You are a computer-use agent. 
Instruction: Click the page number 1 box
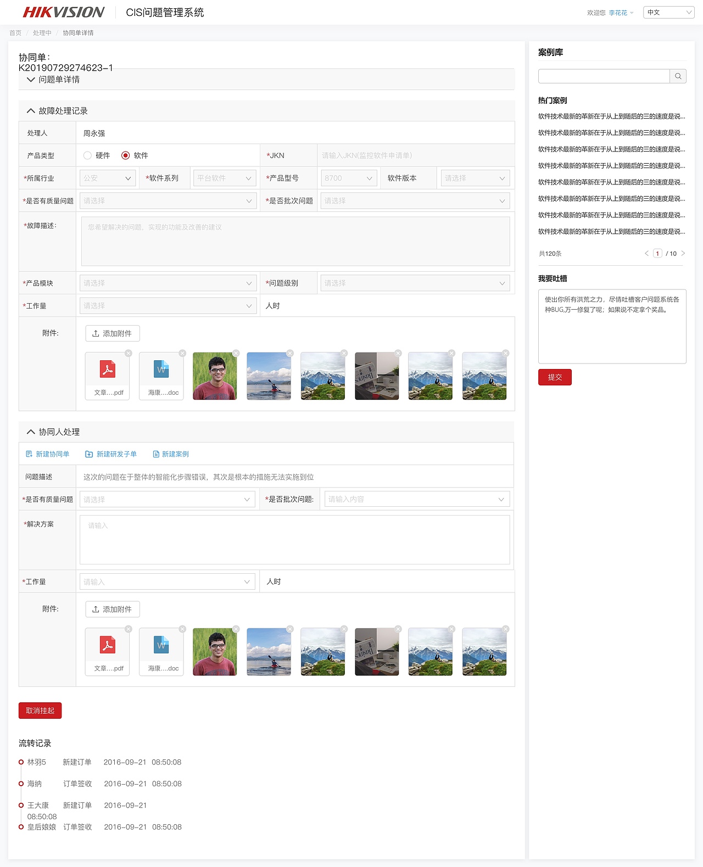click(657, 253)
